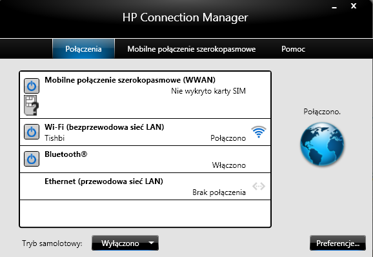Screen dimensions: 373x257
Task: Click the Ethernet connection arrows icon
Action: click(259, 186)
